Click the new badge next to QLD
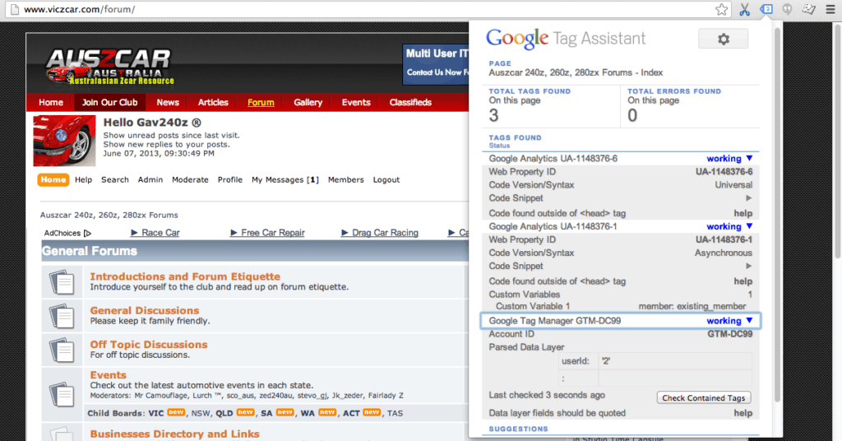842x441 pixels. 245,412
